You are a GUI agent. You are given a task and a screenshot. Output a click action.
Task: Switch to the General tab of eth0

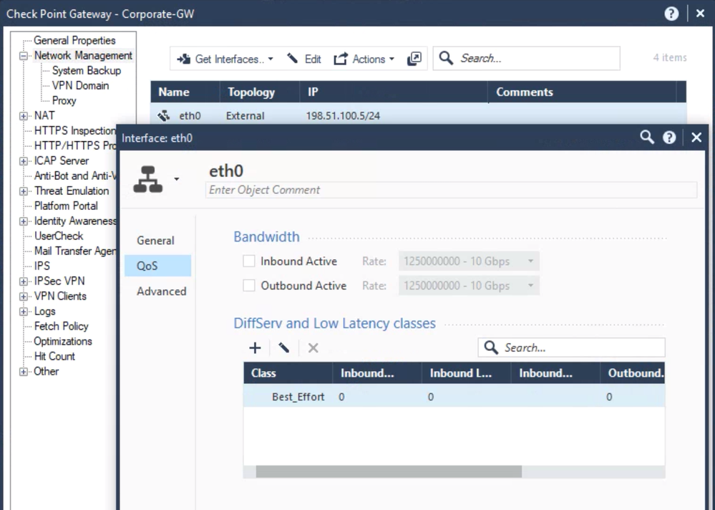pos(155,241)
